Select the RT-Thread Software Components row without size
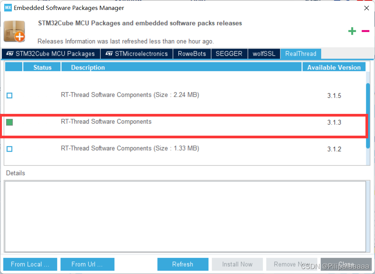 pos(185,122)
